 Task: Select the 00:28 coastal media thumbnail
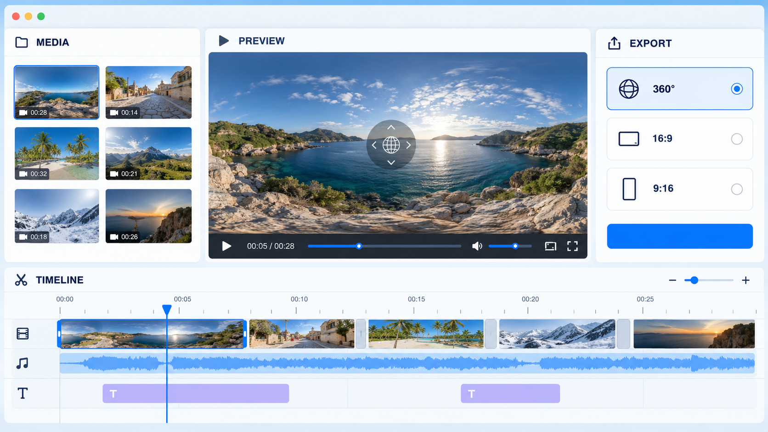(56, 92)
